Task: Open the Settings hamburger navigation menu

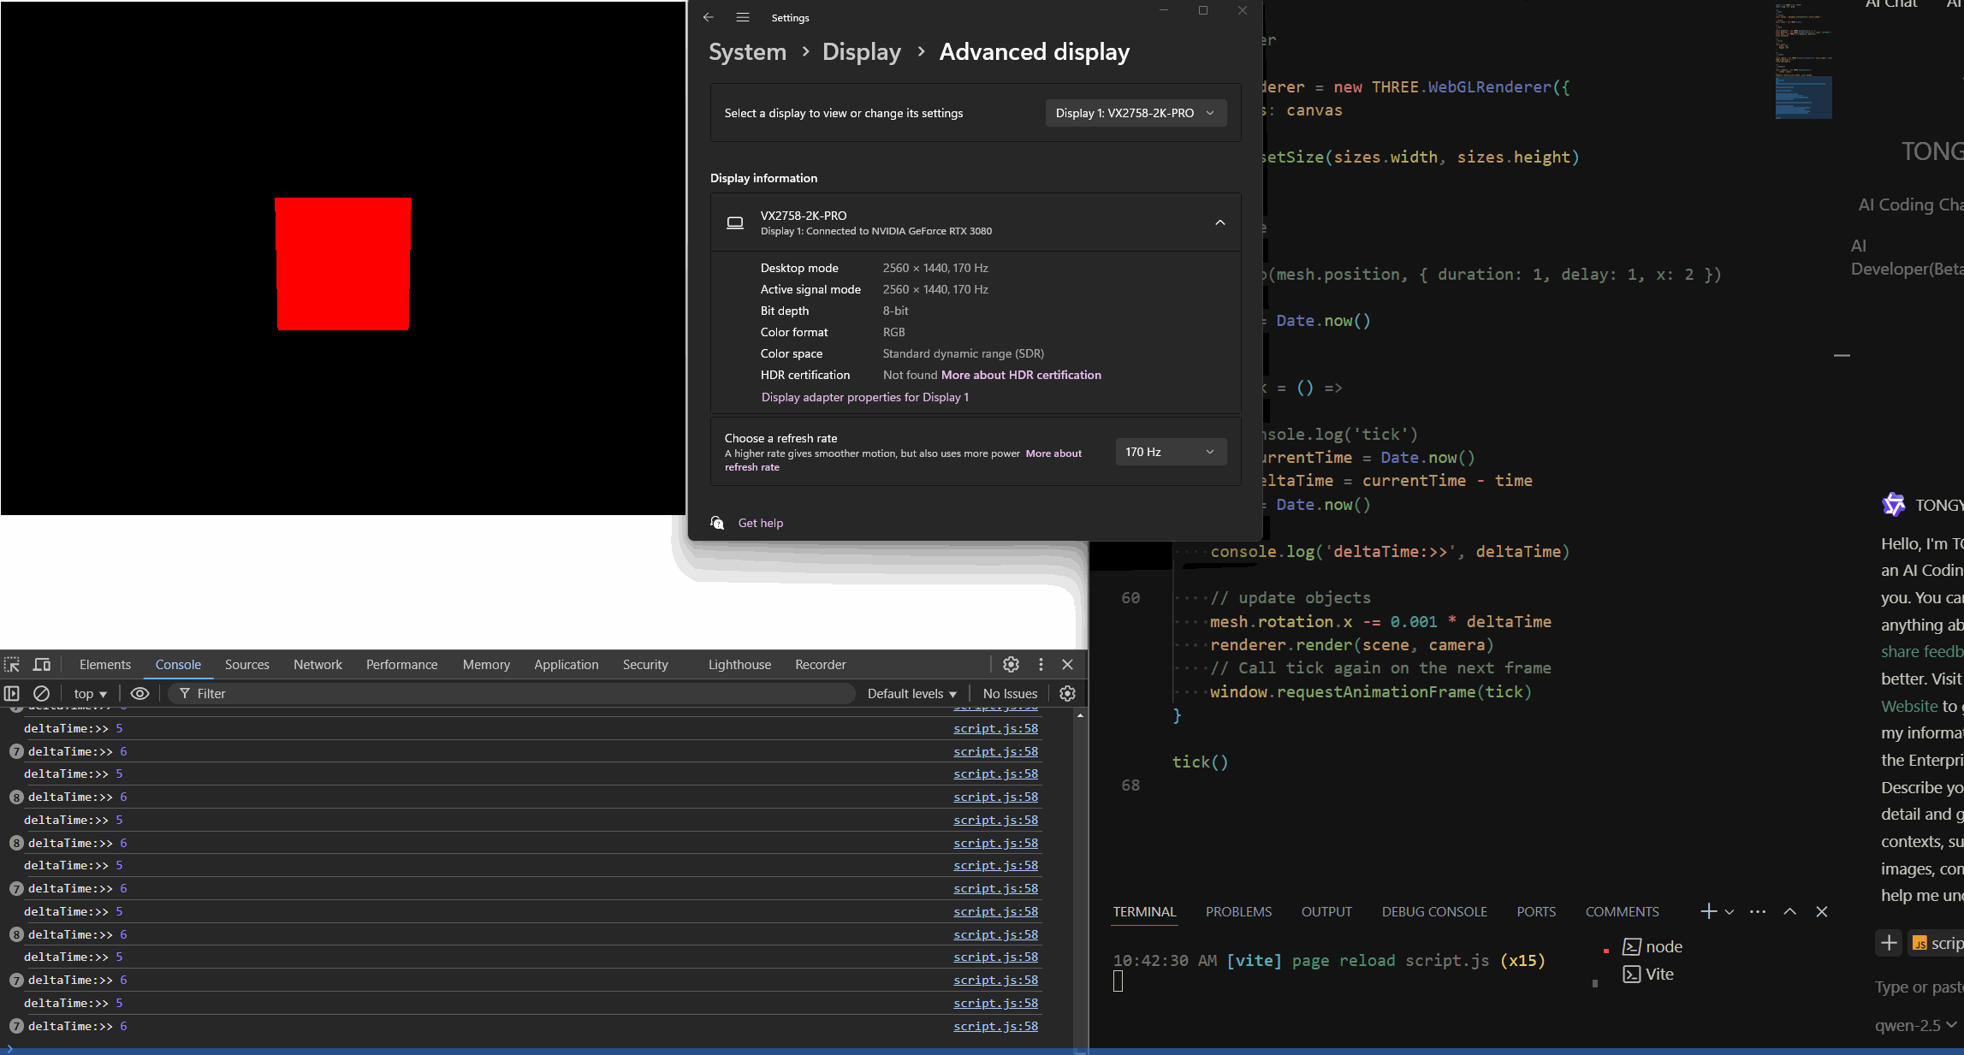Action: click(742, 17)
